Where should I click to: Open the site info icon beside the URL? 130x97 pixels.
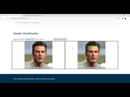[11, 18]
